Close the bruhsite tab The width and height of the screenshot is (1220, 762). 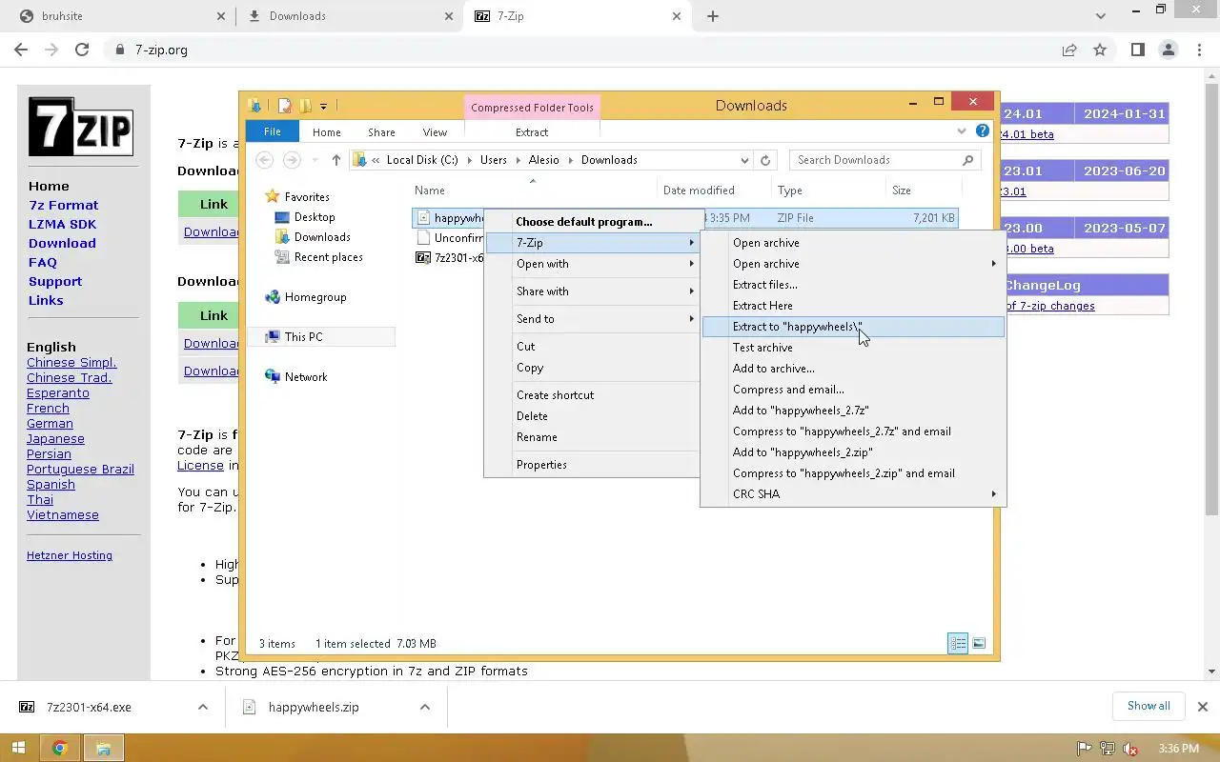[221, 16]
